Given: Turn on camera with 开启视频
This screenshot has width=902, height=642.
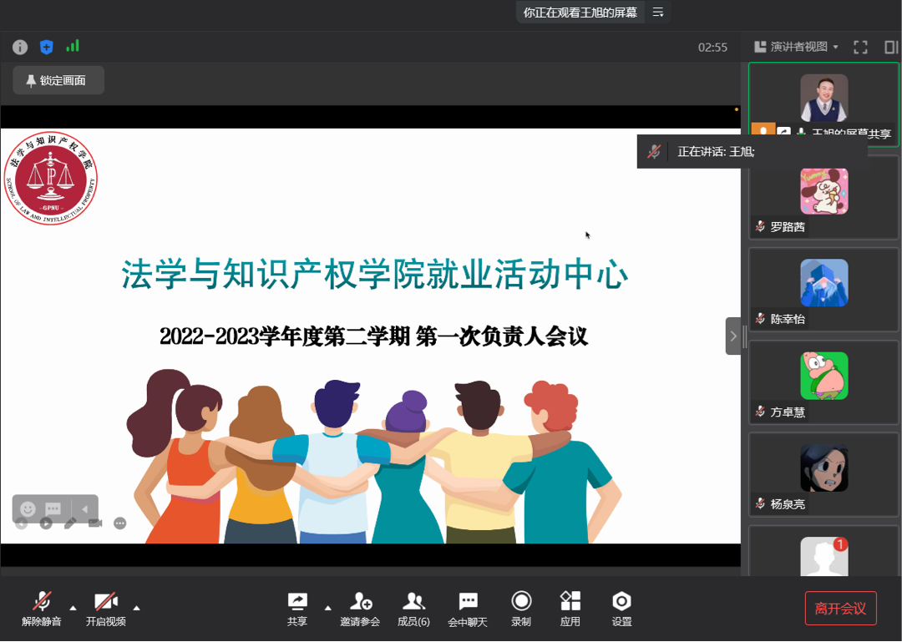Looking at the screenshot, I should click(x=106, y=609).
